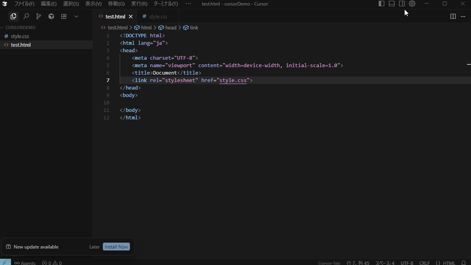Expand the additional views chevron in sidebar
This screenshot has width=471, height=265.
(x=76, y=16)
